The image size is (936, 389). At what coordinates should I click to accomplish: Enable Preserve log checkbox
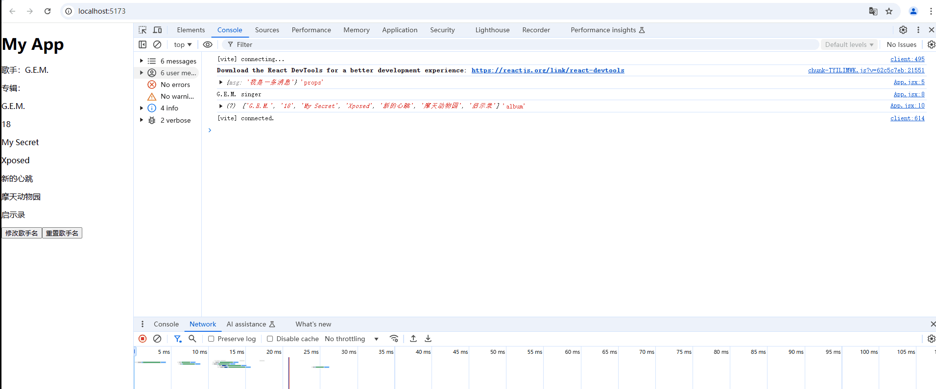coord(211,339)
